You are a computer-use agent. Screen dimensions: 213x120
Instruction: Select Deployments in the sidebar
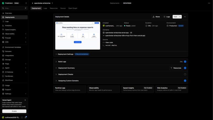coord(14,17)
